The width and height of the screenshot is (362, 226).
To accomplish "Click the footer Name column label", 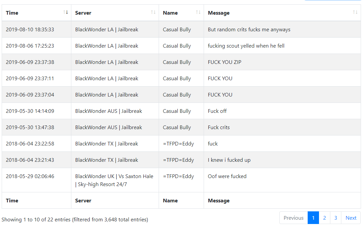I will [x=170, y=201].
